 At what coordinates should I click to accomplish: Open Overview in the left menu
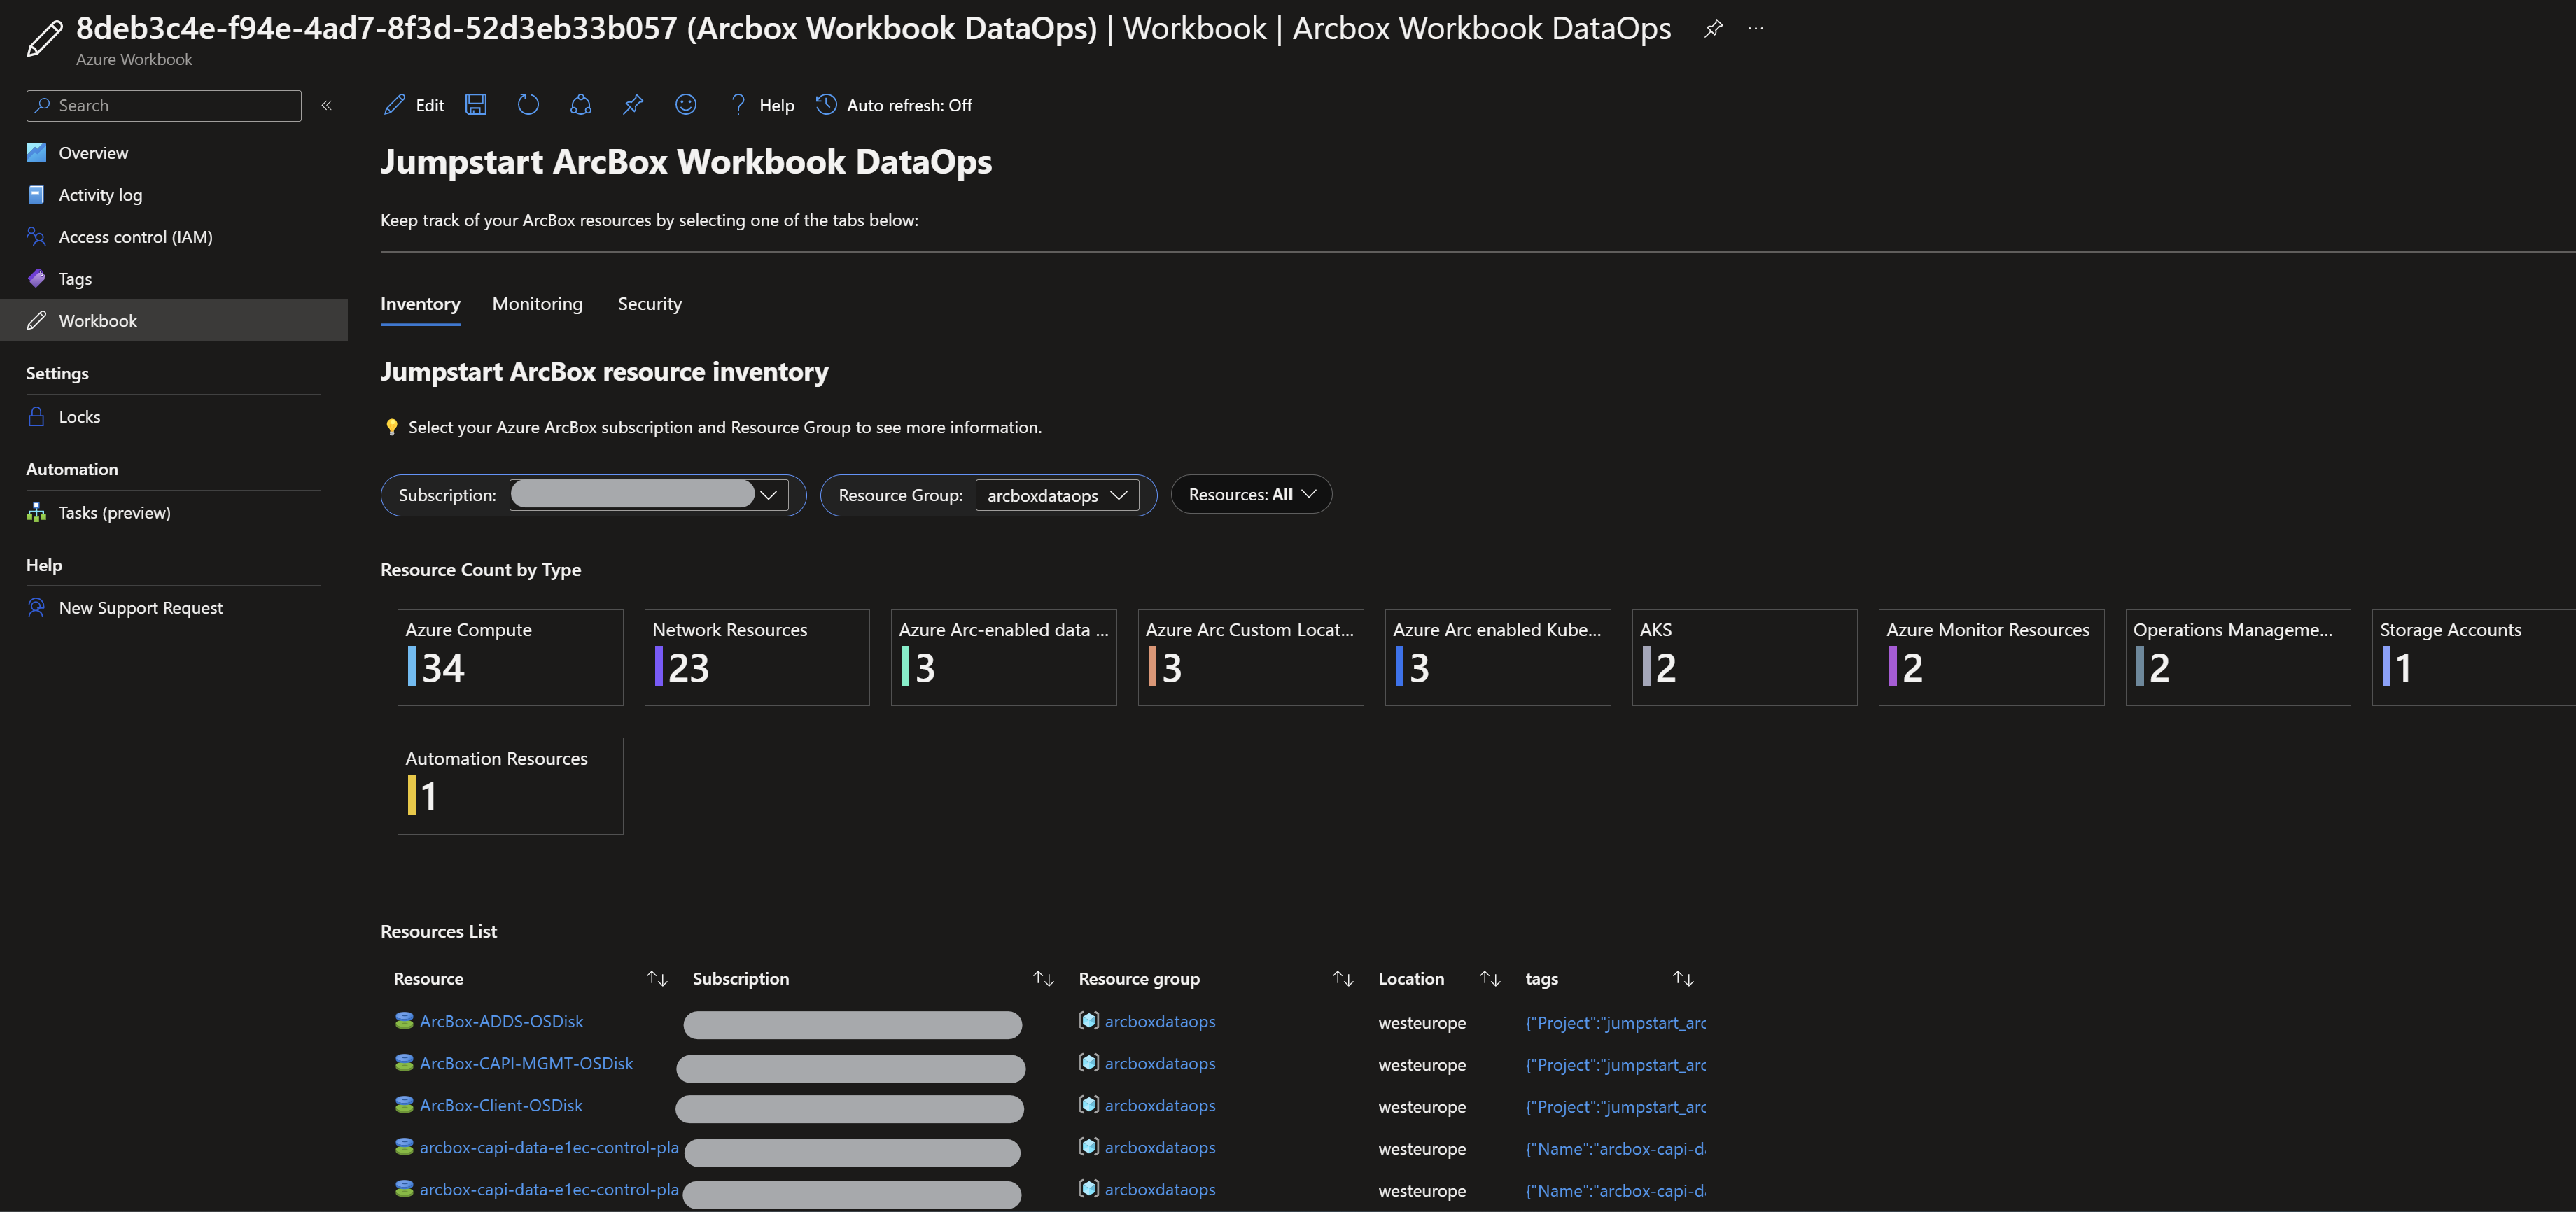click(x=93, y=153)
